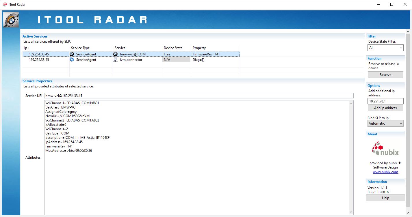The width and height of the screenshot is (412, 217).
Task: Click the attributes scrollbar up arrow
Action: [x=351, y=103]
